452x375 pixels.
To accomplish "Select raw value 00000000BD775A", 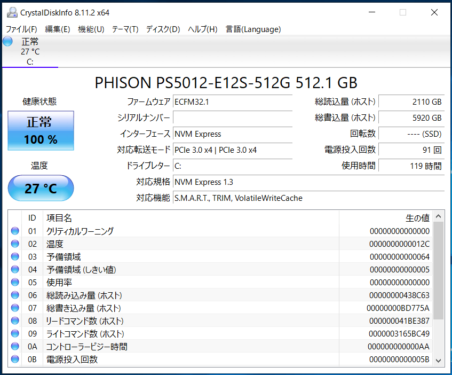I will coord(398,308).
